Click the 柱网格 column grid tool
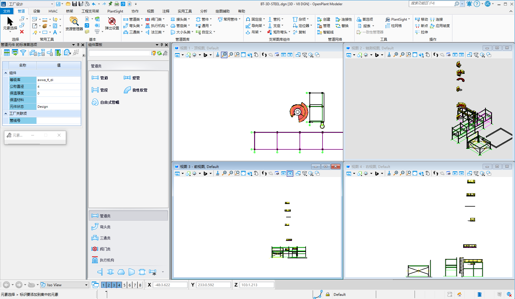Screen dimensions: 515x299 click(x=394, y=26)
